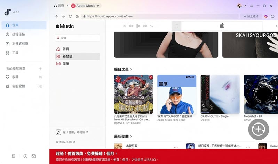Click 為愛狂歌 song title

click(x=132, y=146)
